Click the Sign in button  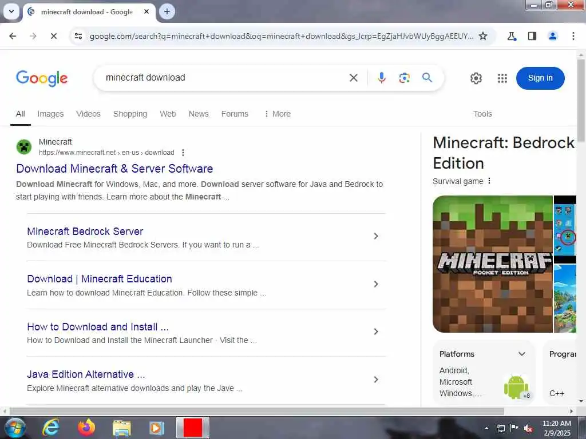coord(540,78)
